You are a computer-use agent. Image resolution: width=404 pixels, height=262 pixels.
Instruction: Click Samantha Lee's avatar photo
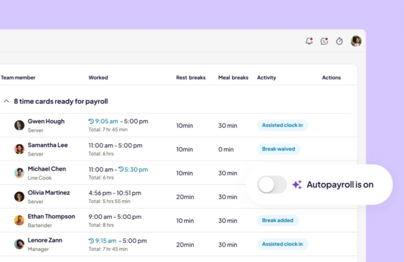click(19, 149)
